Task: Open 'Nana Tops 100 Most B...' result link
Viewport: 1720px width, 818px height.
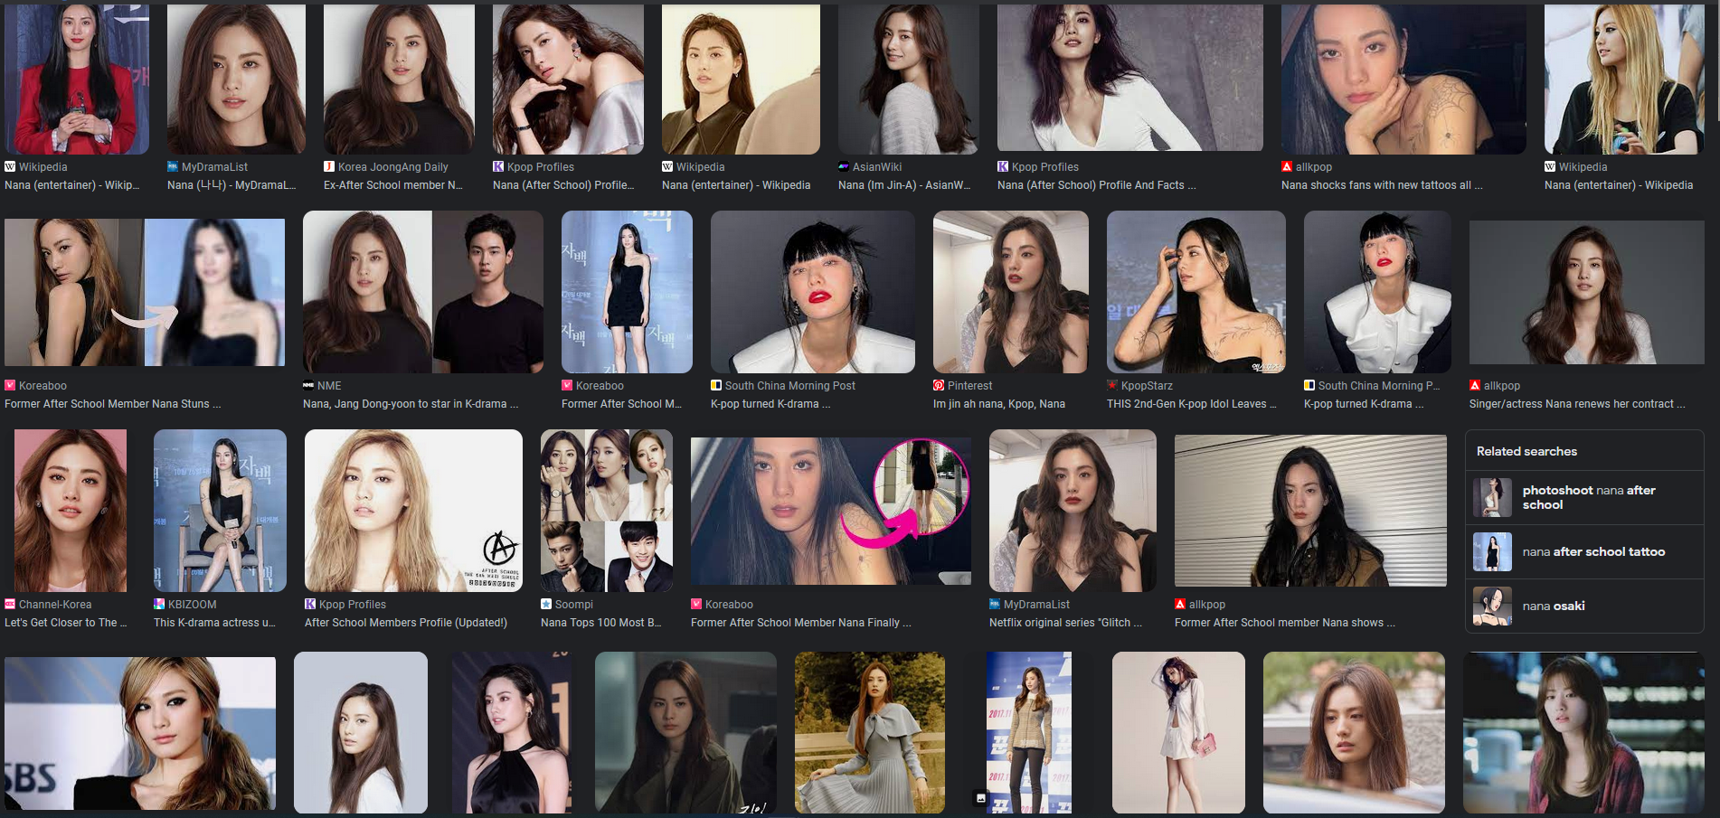Action: click(x=600, y=623)
